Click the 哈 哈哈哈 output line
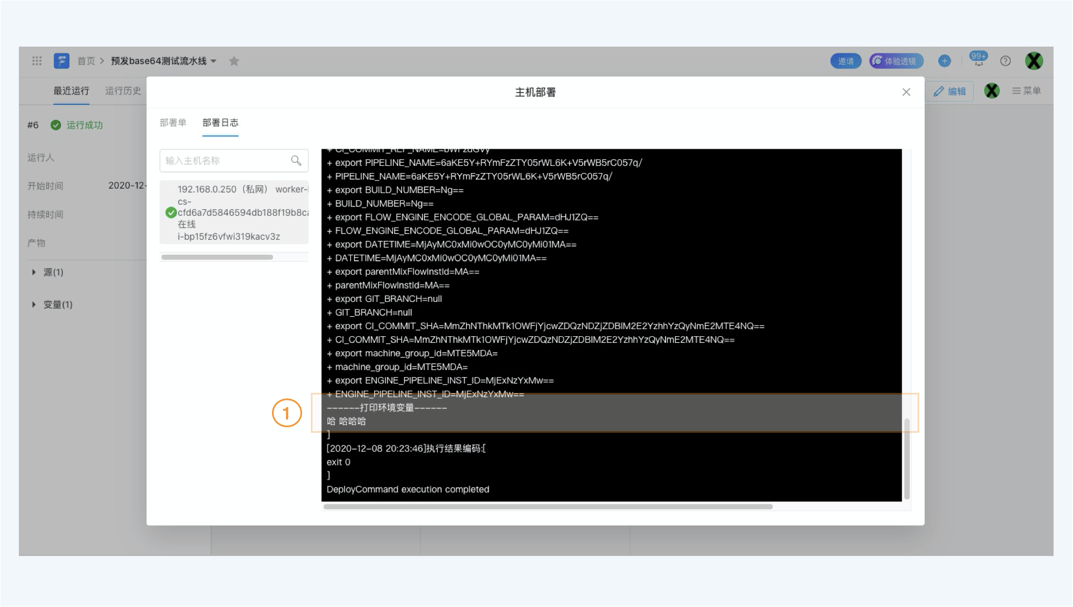 tap(346, 421)
